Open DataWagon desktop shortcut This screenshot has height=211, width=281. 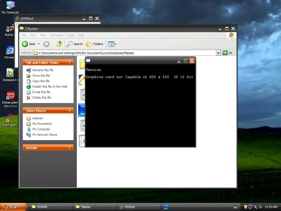[9, 120]
